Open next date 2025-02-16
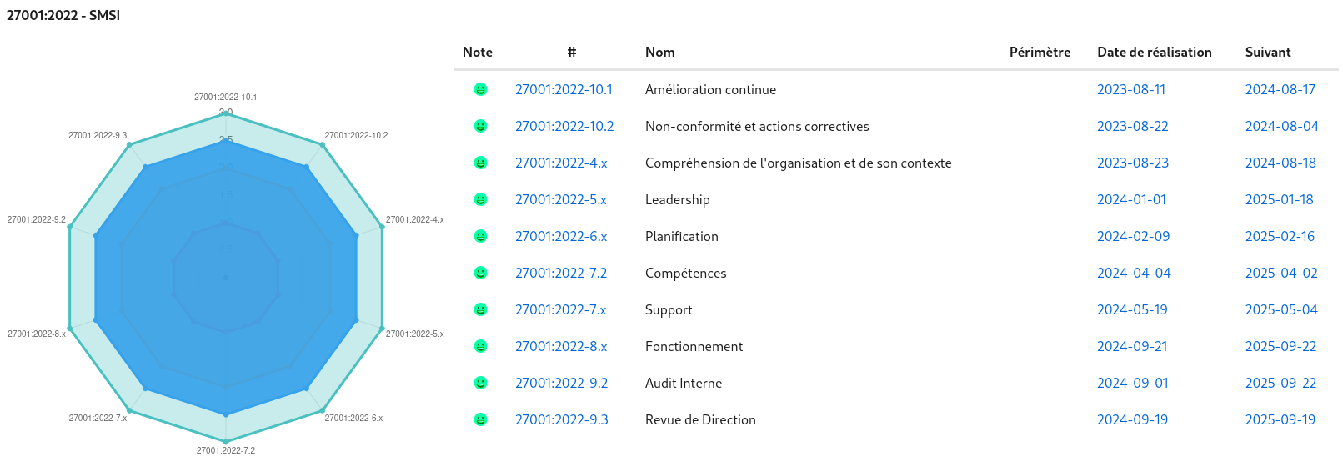The height and width of the screenshot is (457, 1343). tap(1280, 236)
